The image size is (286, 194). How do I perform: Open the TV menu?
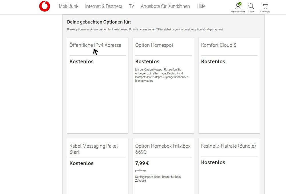point(131,6)
